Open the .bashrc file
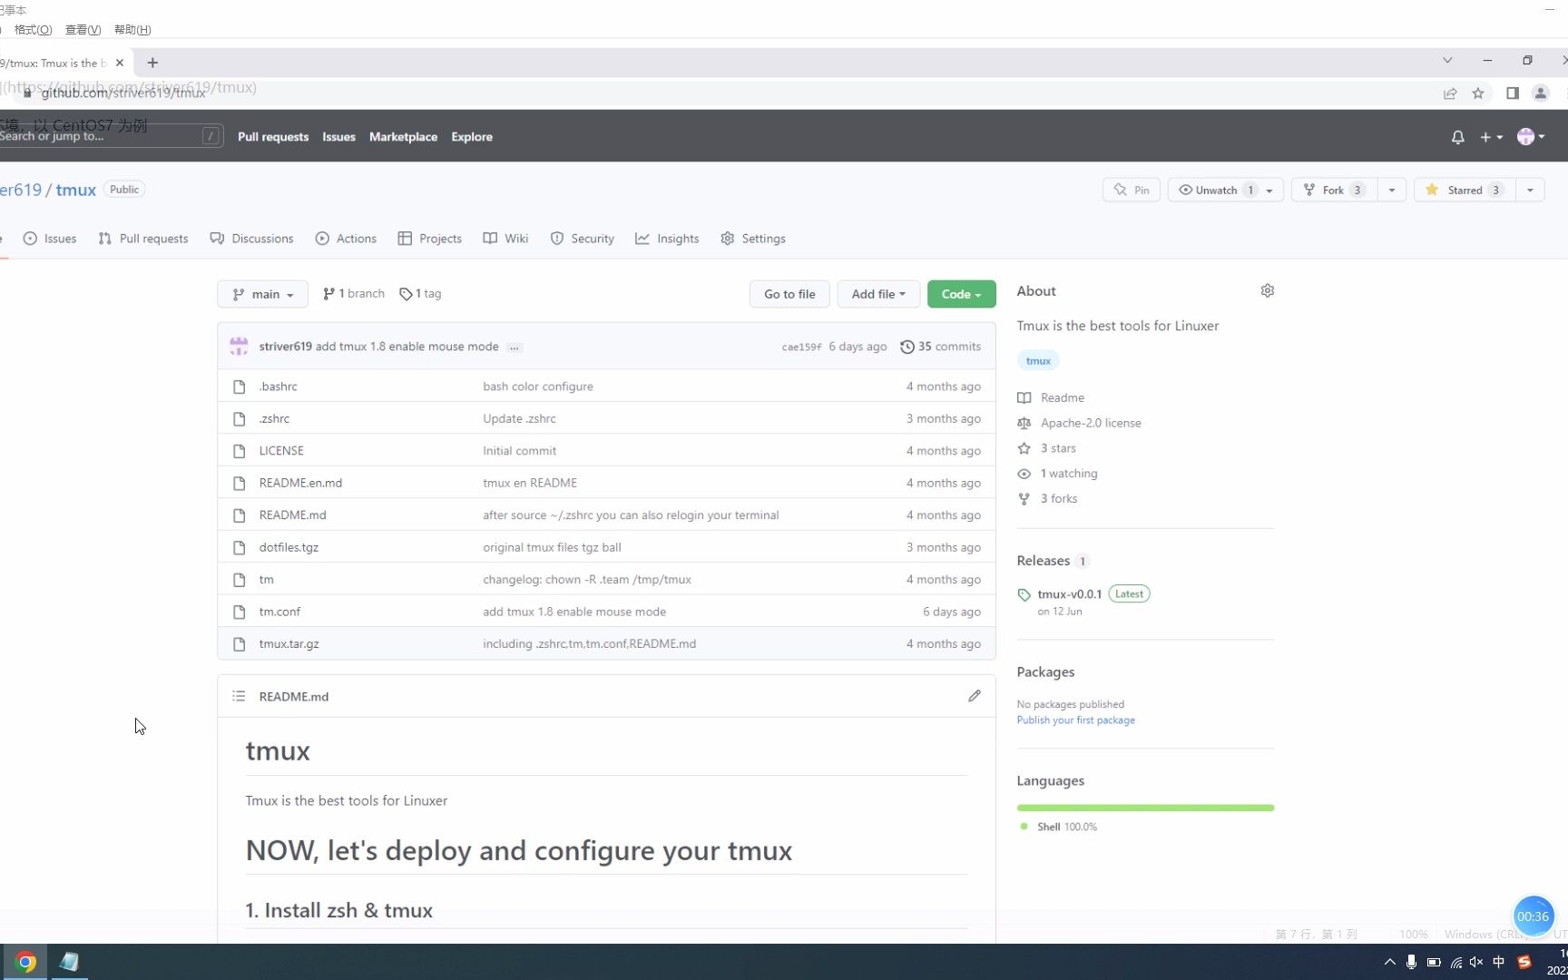 tap(278, 387)
